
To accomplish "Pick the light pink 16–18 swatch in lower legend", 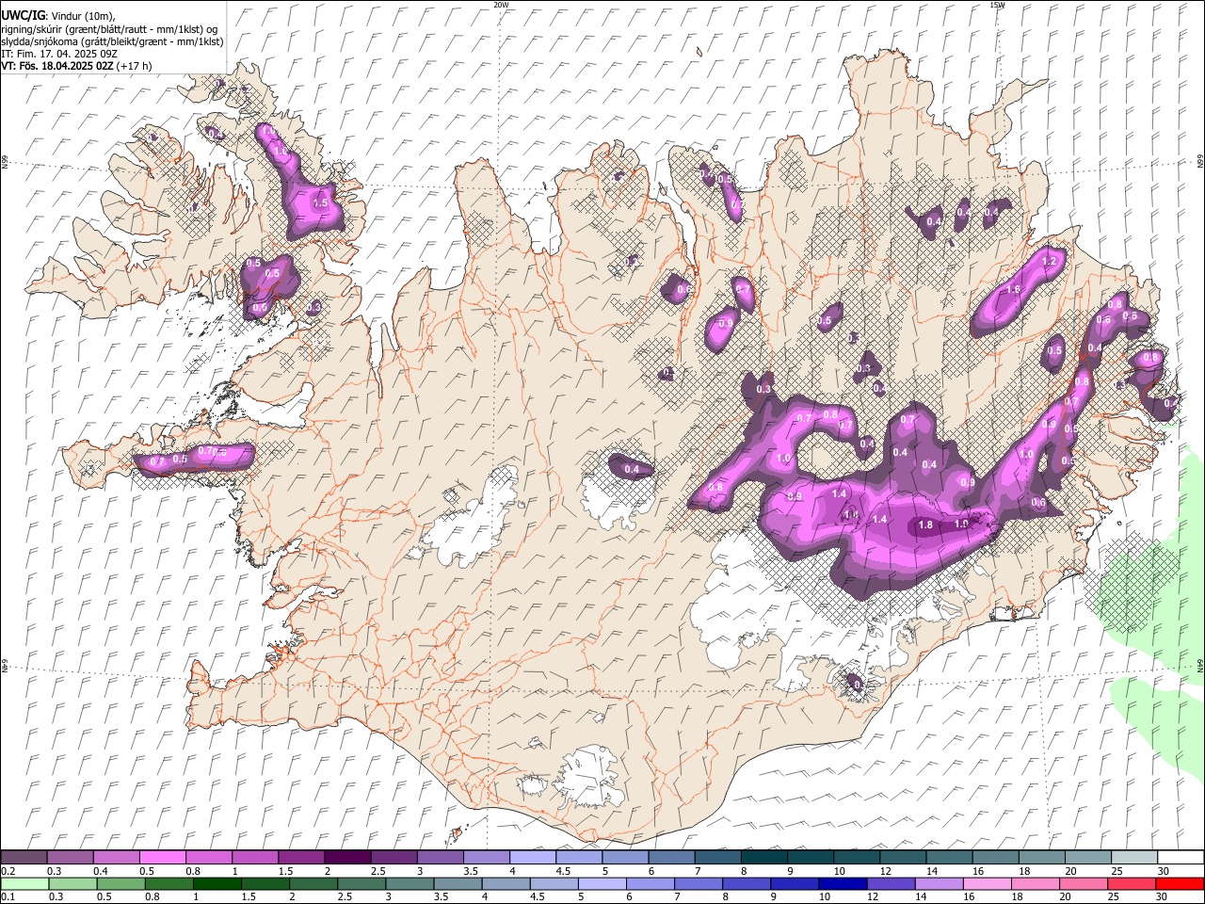I will tap(986, 883).
